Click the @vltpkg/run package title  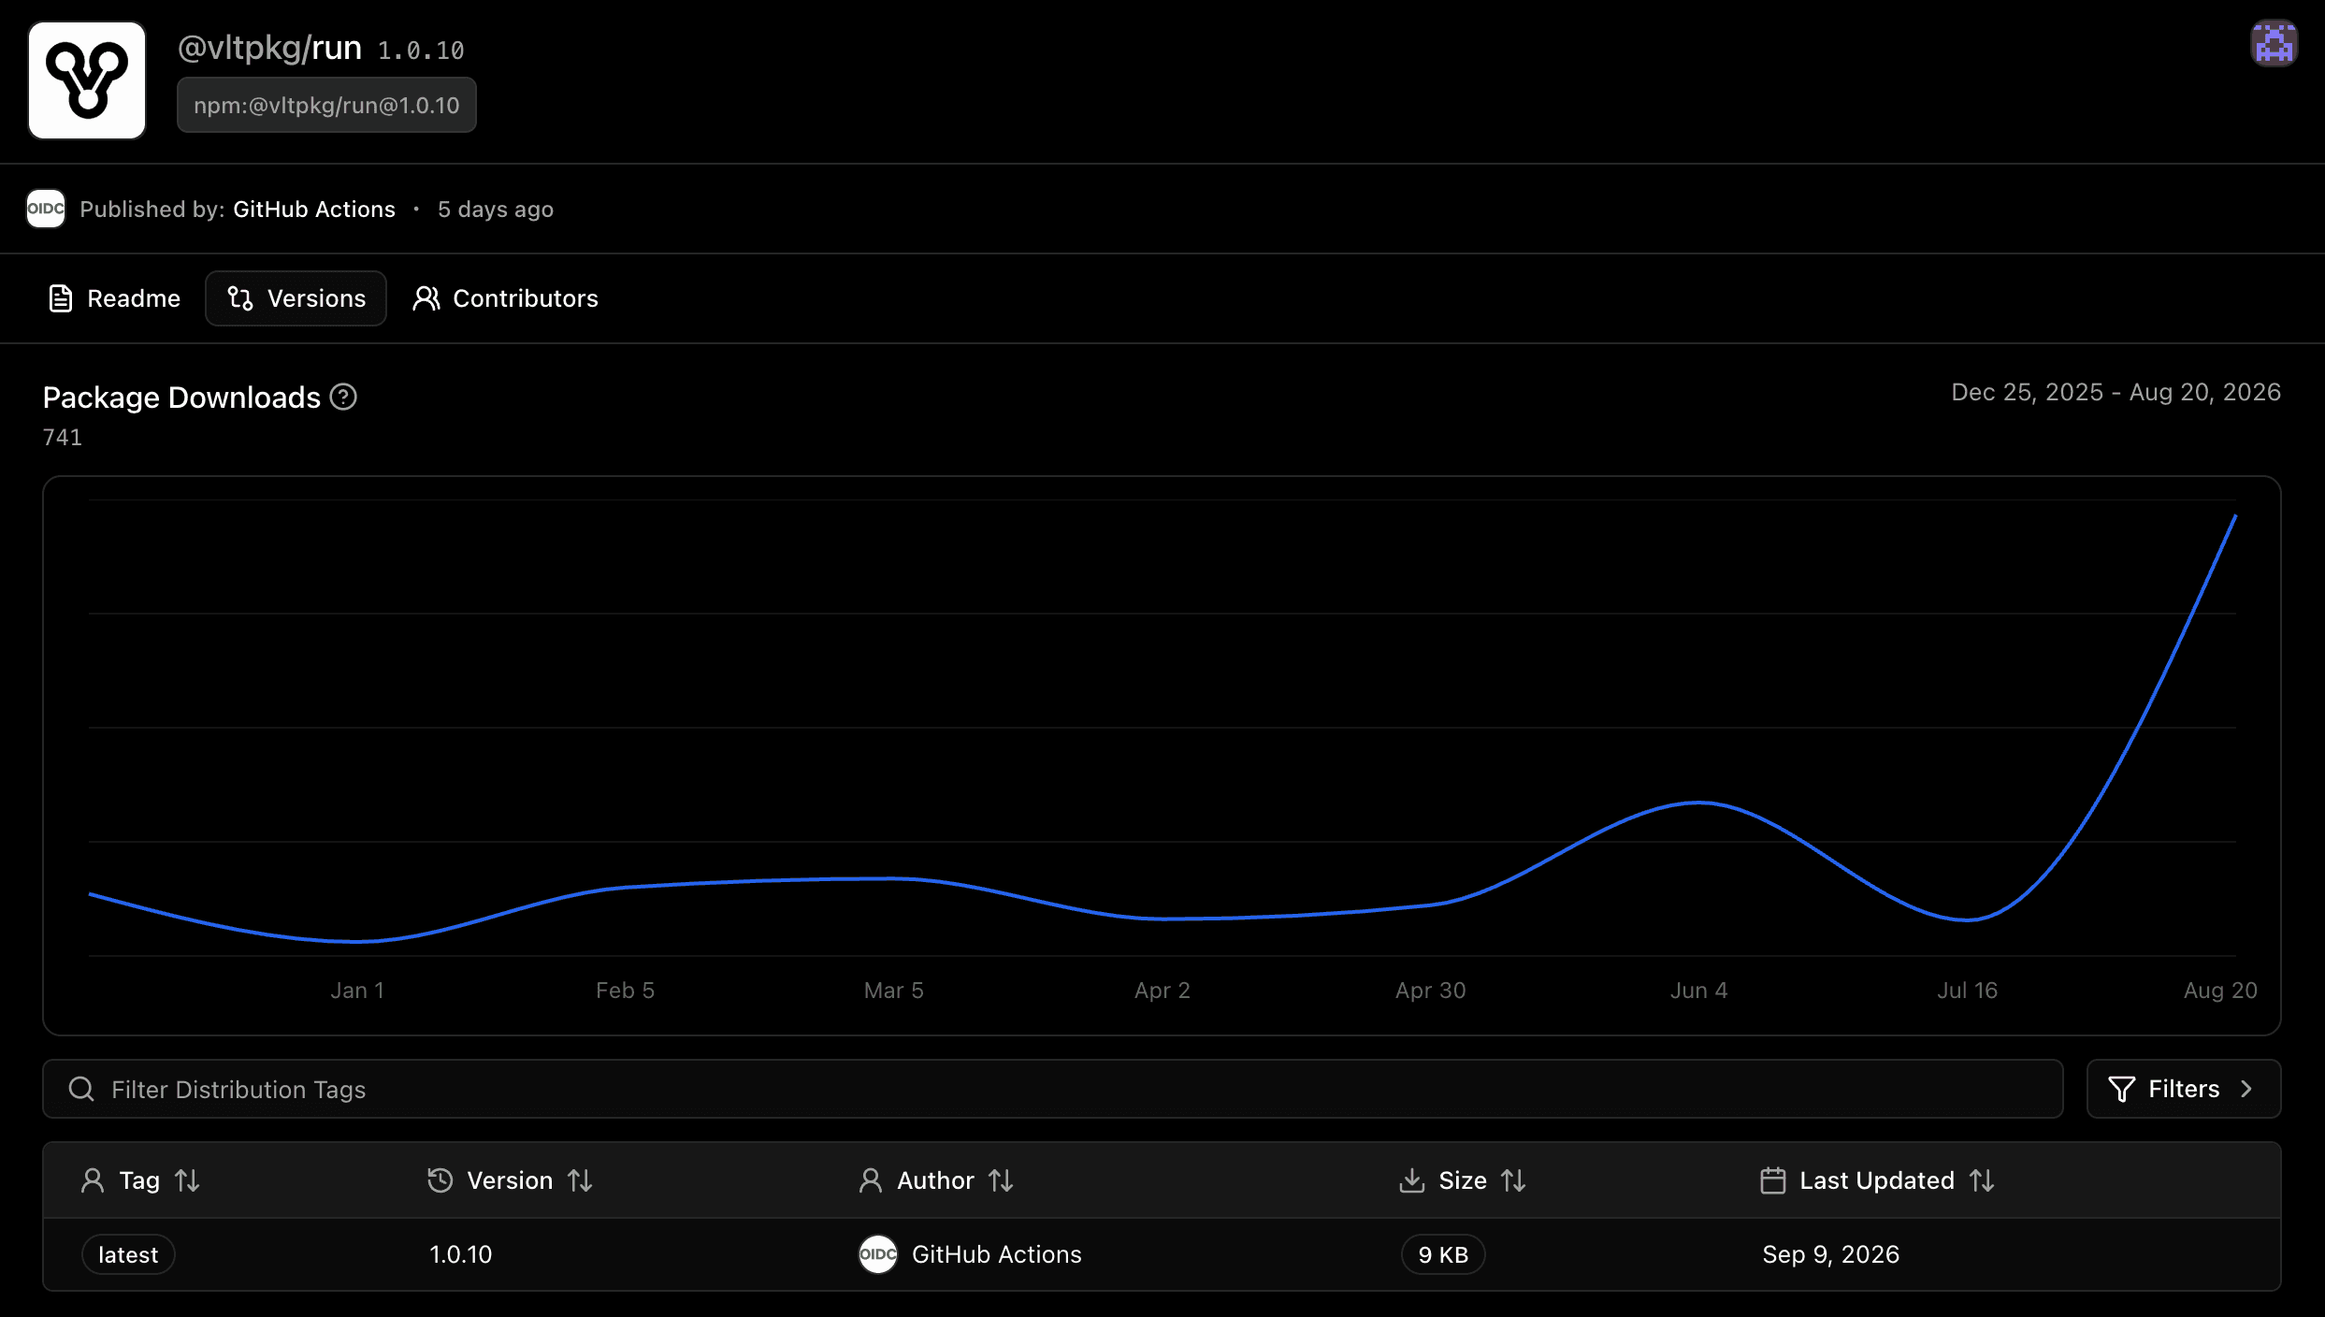pyautogui.click(x=269, y=48)
